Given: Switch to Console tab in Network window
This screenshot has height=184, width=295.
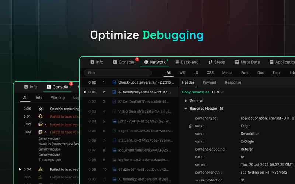Looking at the screenshot, I should pos(124,62).
